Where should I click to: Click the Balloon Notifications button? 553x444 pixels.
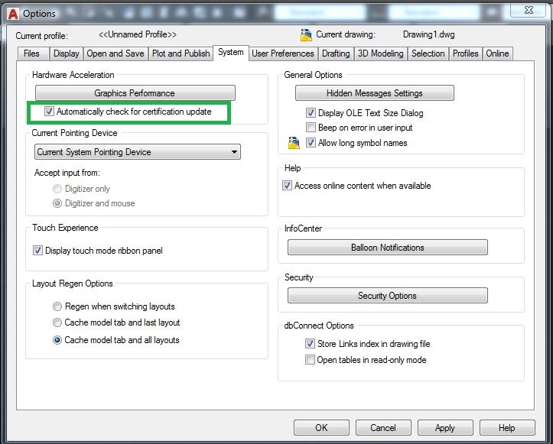pyautogui.click(x=388, y=248)
